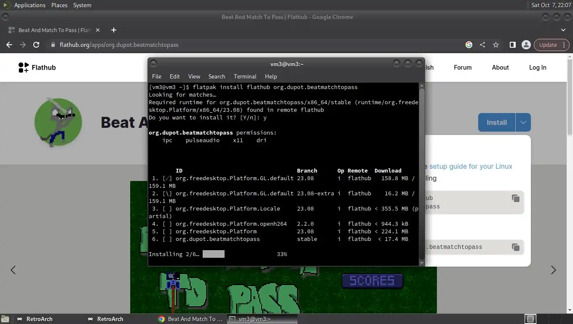Viewport: 573px width, 324px height.
Task: Click the terminal scrollbar down arrow
Action: click(422, 263)
